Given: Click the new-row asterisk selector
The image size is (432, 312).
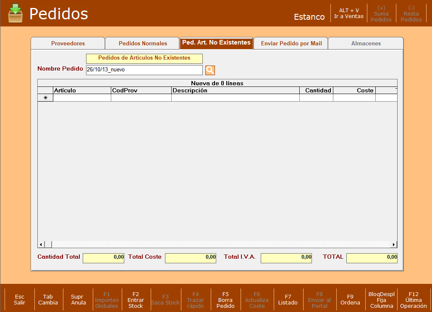Looking at the screenshot, I should point(45,98).
